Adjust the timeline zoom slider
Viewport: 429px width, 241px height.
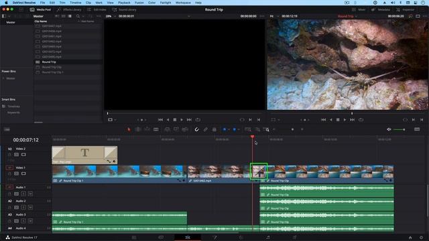tap(292, 129)
